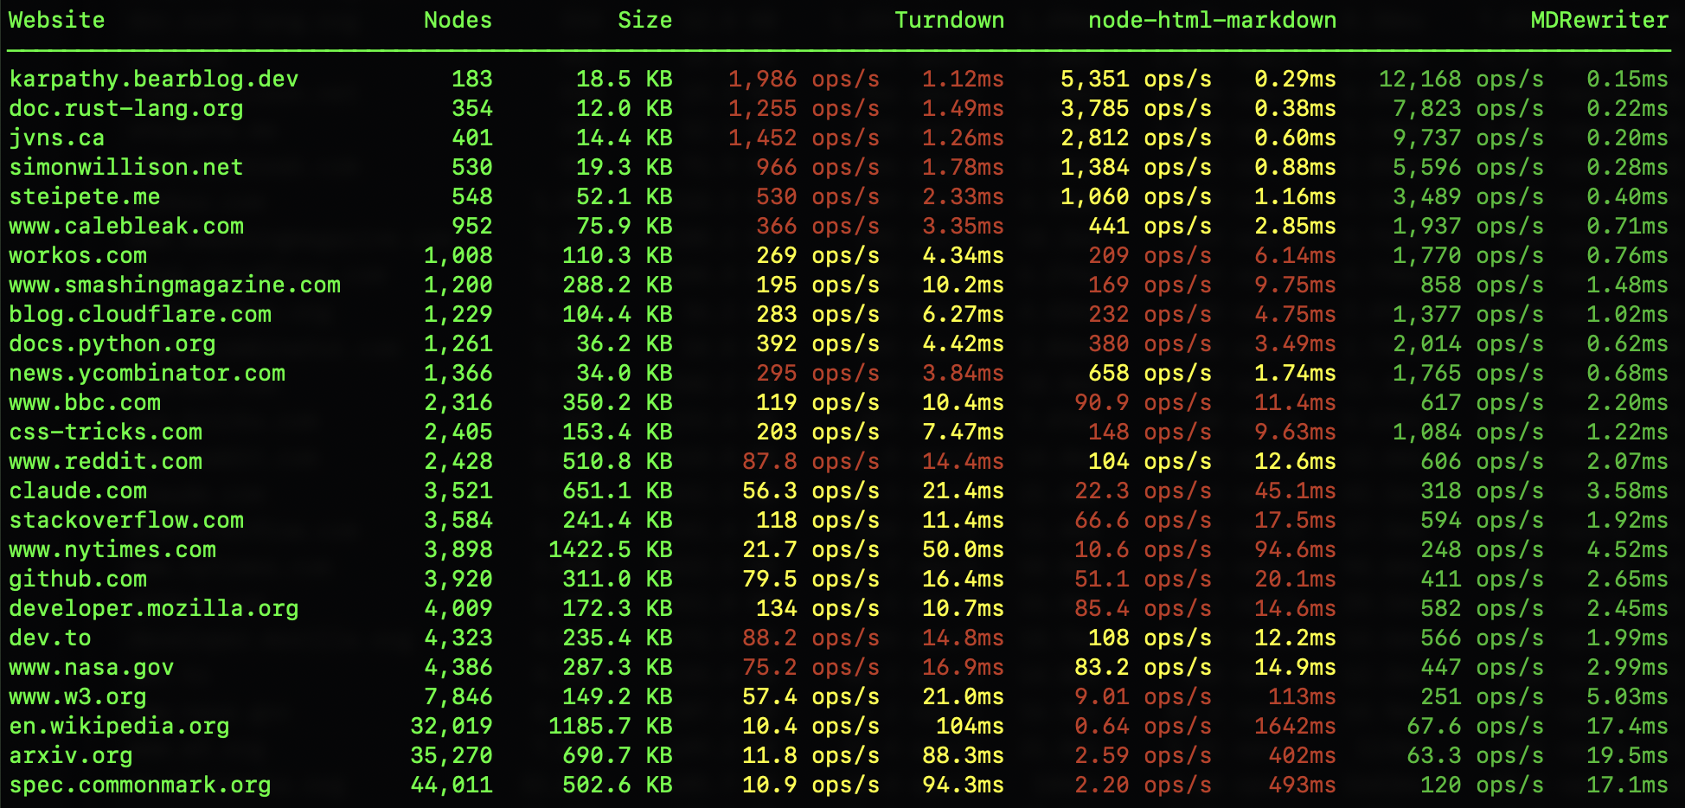
Task: Click the Size column header
Action: coord(644,20)
